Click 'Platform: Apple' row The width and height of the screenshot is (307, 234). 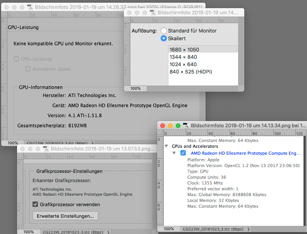coord(203,160)
